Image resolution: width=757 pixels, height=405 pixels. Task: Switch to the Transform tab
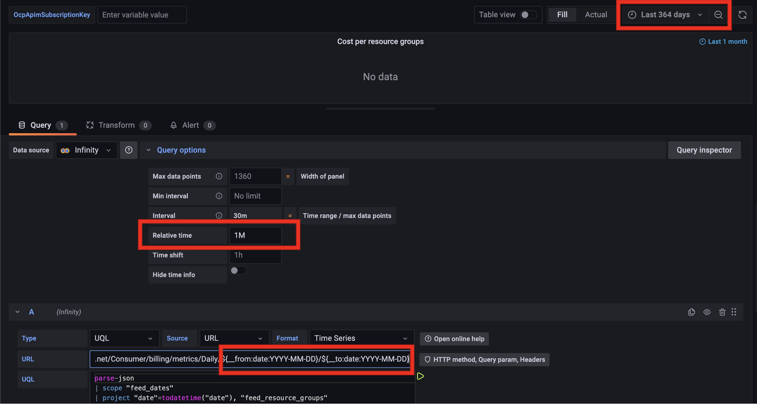coord(117,125)
